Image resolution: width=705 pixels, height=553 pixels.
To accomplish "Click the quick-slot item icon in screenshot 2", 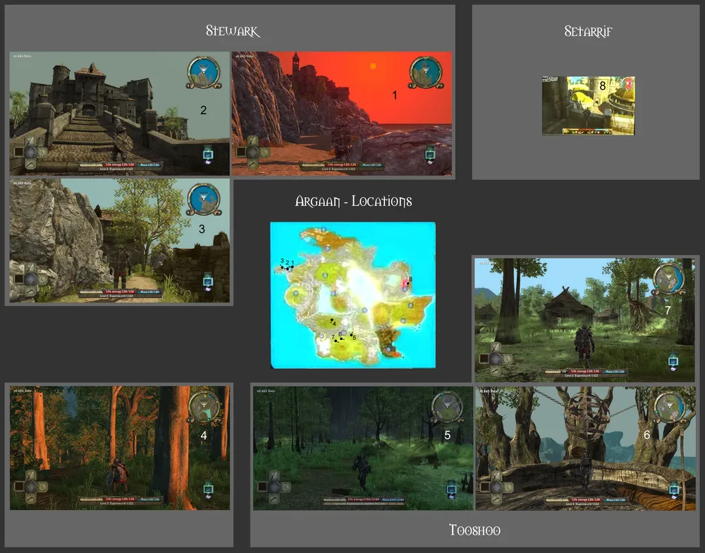I will click(x=209, y=154).
